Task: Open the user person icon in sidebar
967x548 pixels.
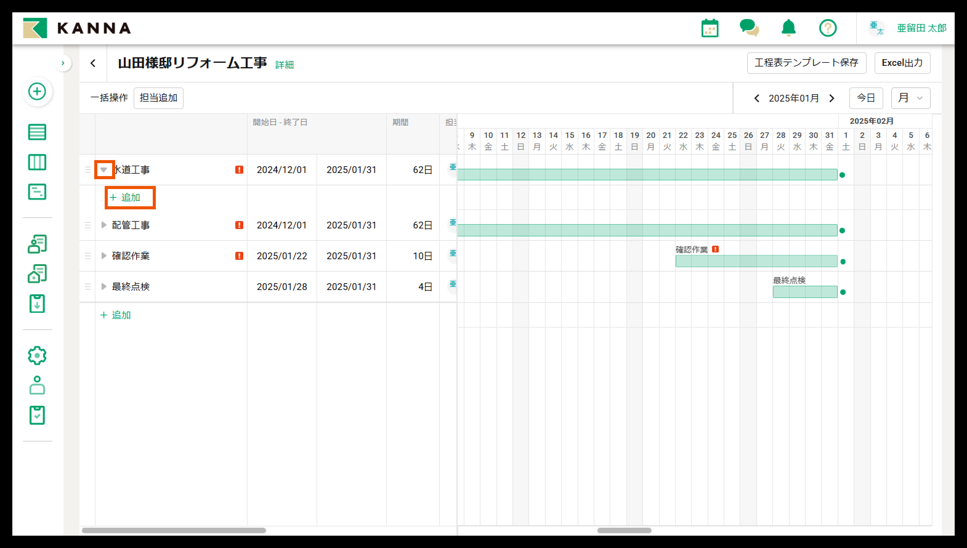Action: [x=37, y=385]
